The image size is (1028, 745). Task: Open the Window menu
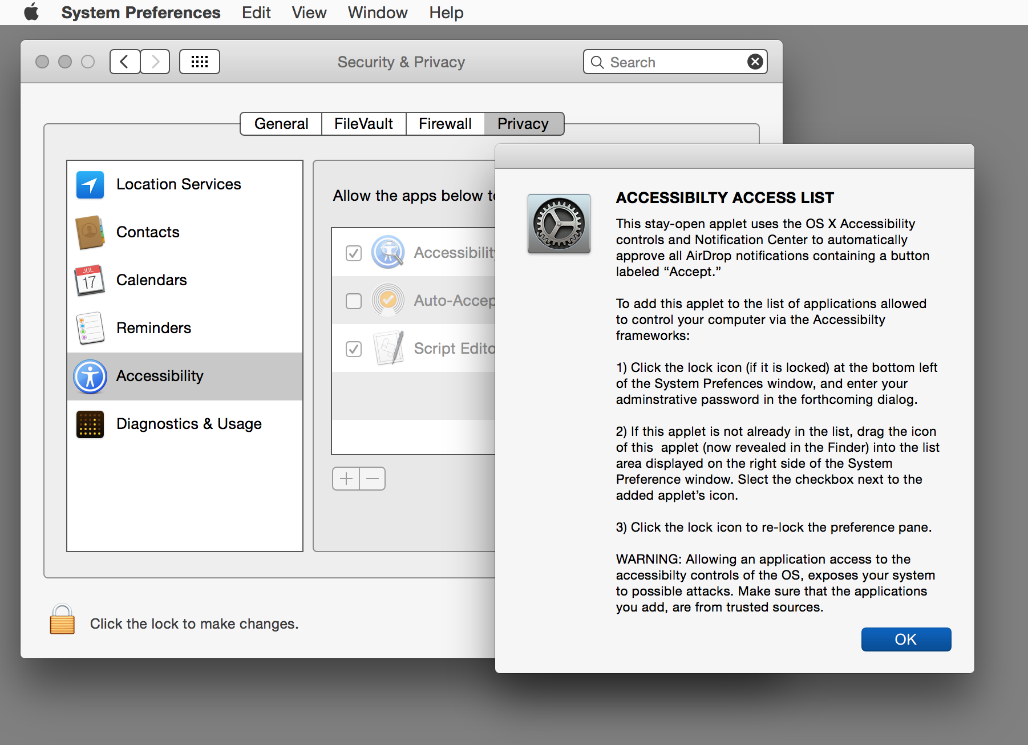click(x=377, y=13)
